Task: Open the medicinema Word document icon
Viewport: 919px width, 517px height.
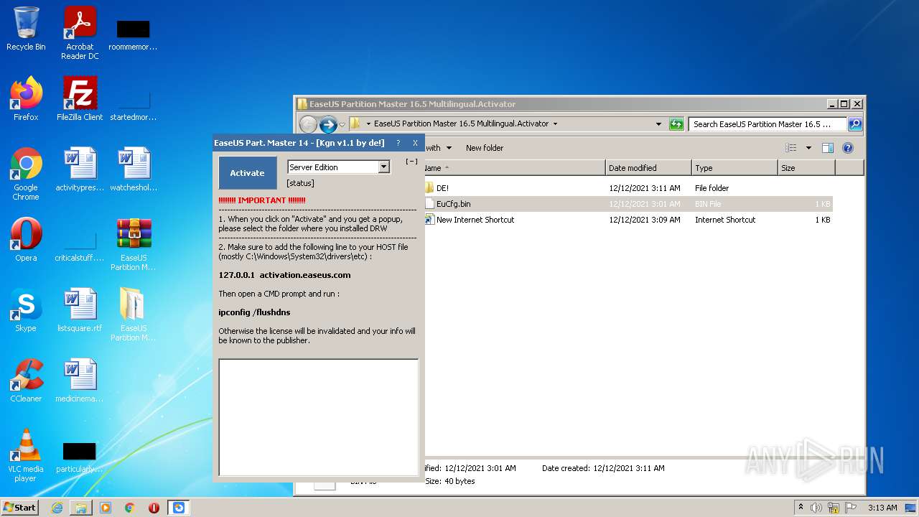Action: [80, 380]
